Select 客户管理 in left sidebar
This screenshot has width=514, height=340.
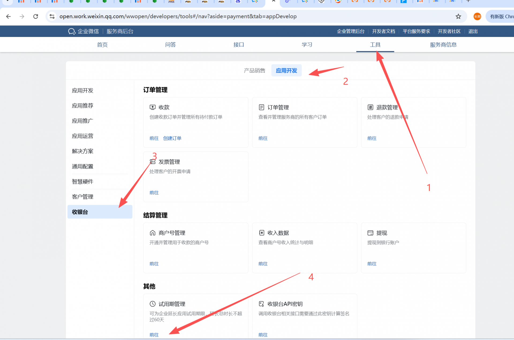pos(82,197)
